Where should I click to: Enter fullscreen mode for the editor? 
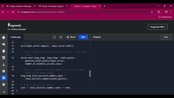(54, 37)
